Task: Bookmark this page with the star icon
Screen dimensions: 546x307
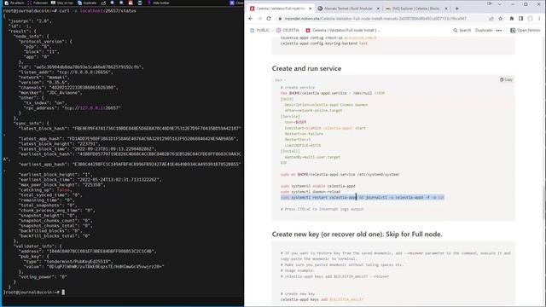Action: tap(501, 19)
